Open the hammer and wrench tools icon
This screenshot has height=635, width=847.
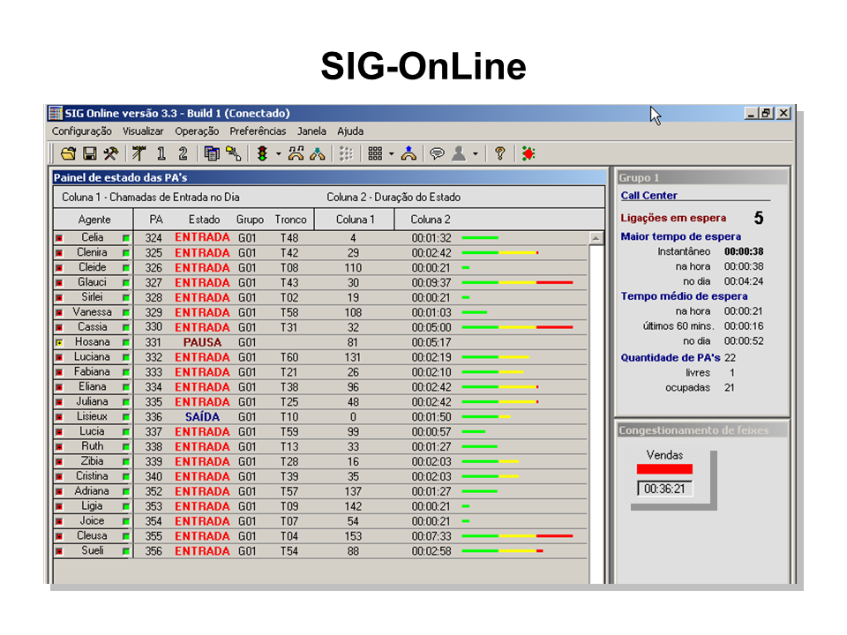[x=111, y=153]
